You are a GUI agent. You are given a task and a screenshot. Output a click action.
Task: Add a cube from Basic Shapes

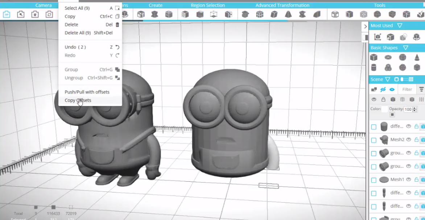coord(374,57)
